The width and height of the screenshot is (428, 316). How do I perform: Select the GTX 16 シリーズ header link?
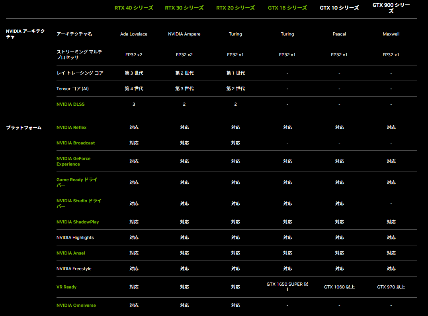(x=287, y=8)
